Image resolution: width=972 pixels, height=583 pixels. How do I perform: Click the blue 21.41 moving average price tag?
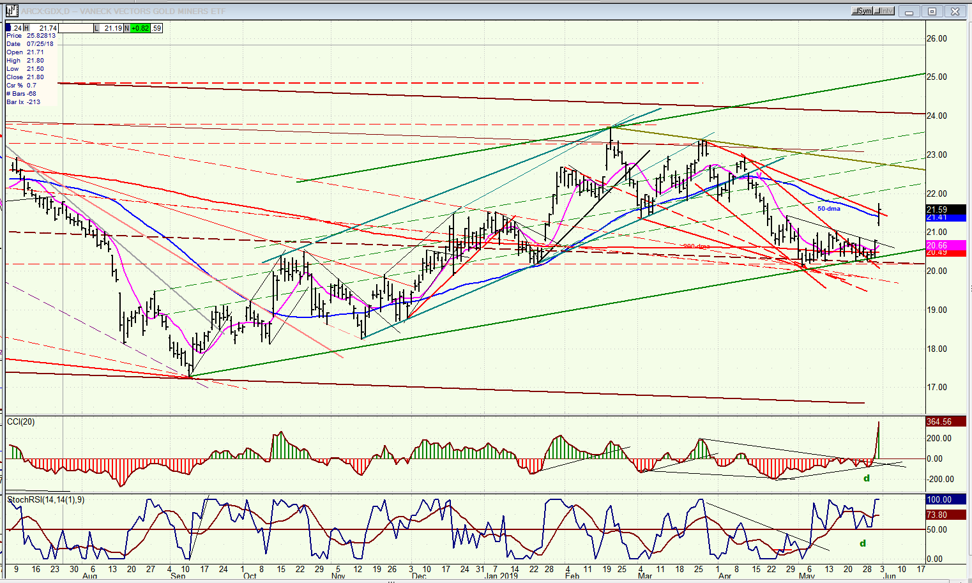pos(945,217)
